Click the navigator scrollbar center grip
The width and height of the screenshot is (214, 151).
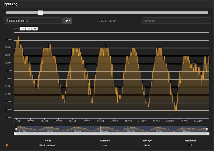111,134
